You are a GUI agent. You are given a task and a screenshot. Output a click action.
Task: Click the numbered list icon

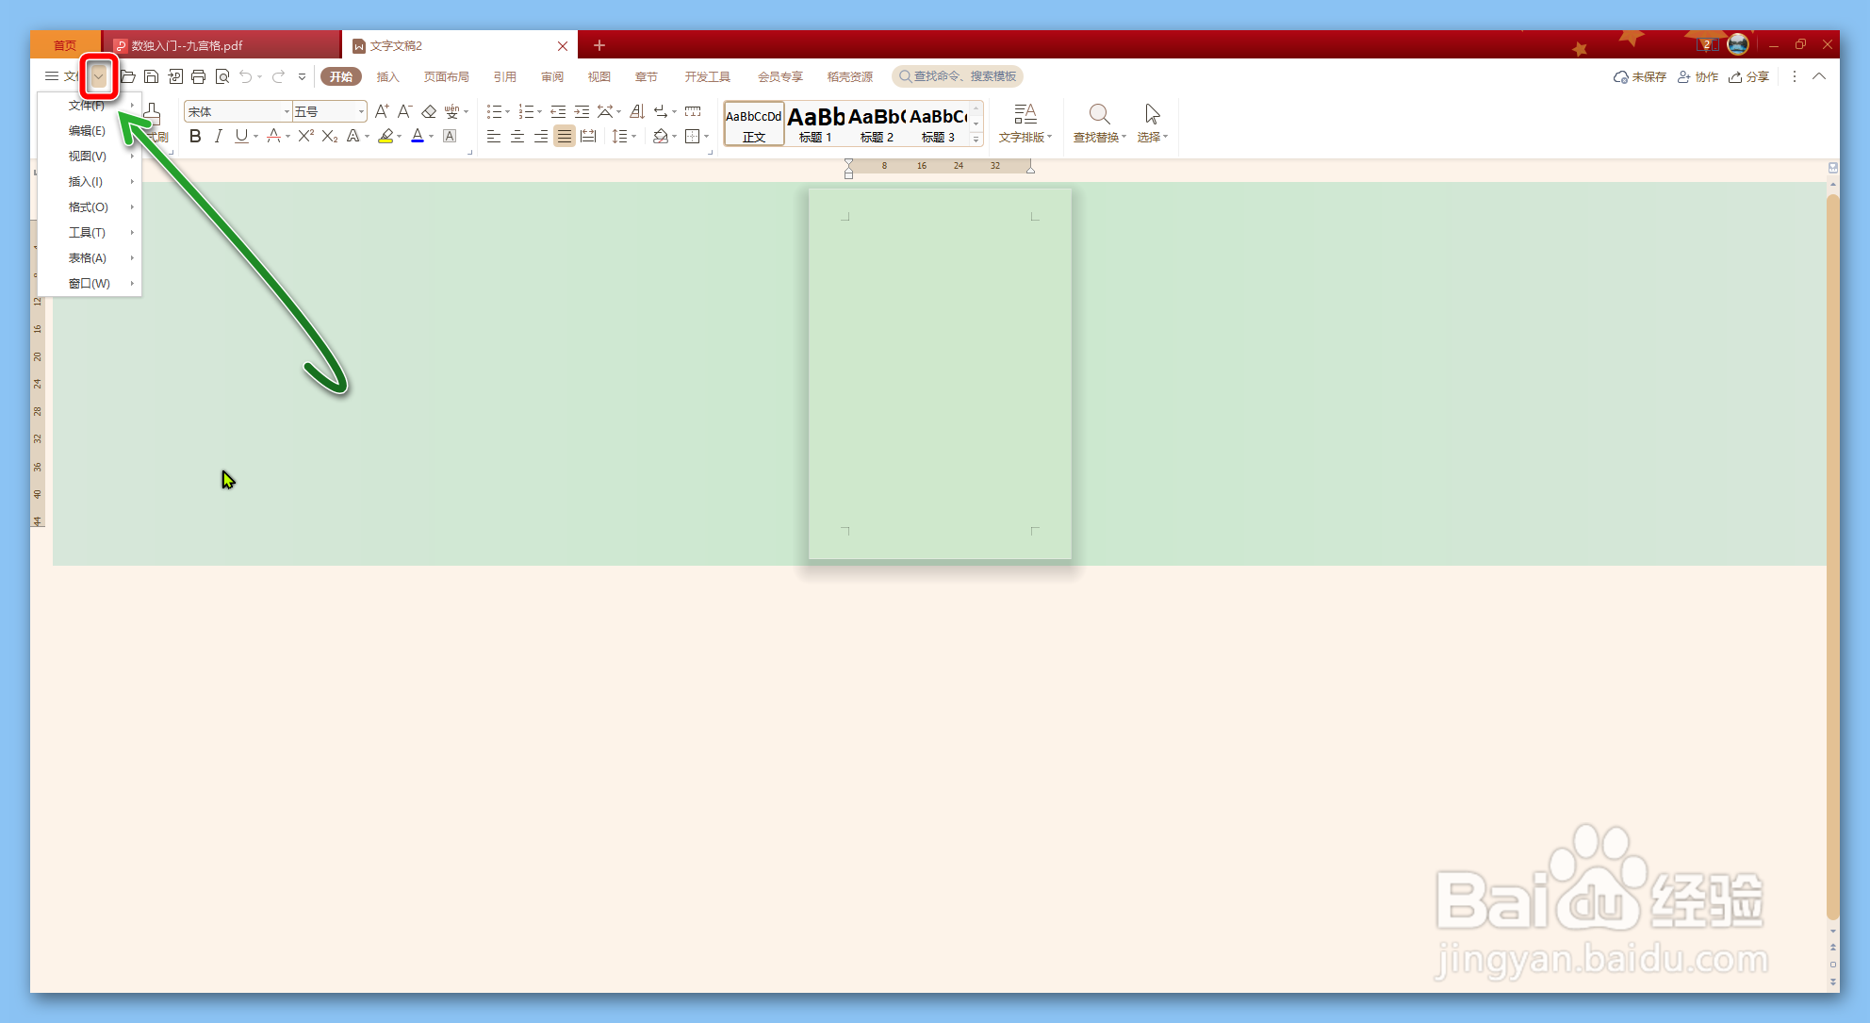526,111
